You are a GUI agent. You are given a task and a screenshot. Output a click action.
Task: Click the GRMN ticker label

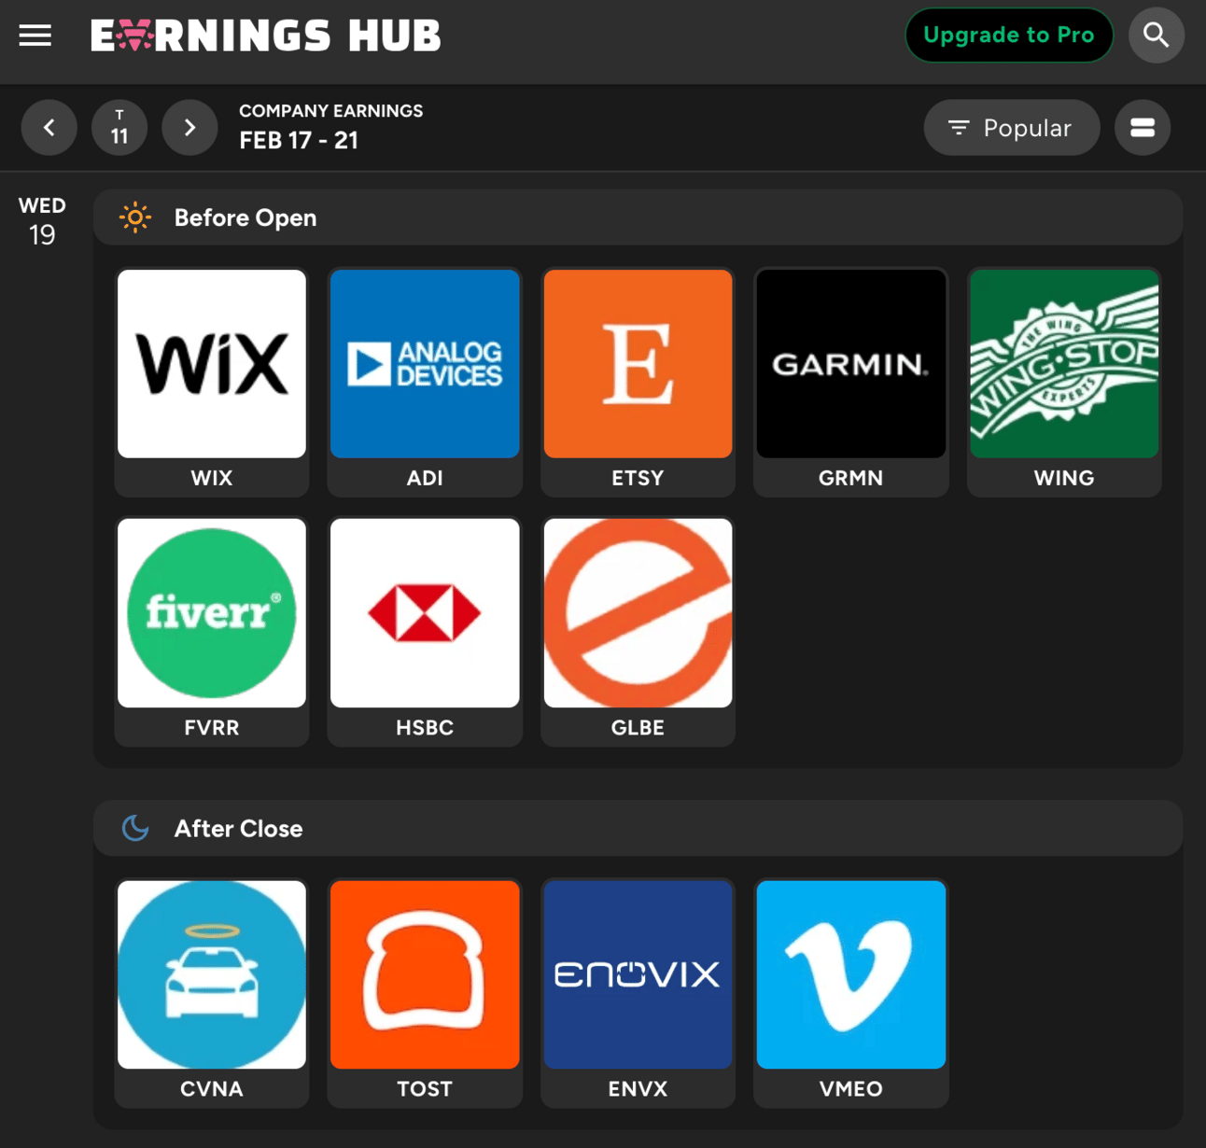(851, 478)
